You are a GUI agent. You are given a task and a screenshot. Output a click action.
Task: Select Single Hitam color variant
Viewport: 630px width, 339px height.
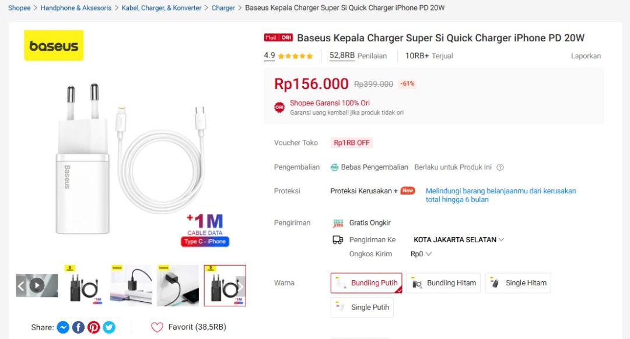[518, 283]
